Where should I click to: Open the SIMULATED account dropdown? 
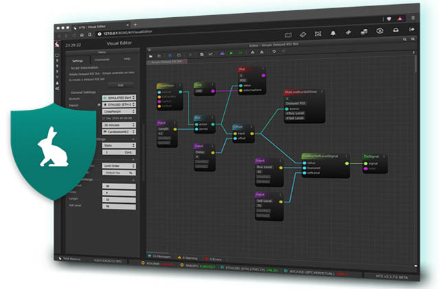click(x=119, y=97)
